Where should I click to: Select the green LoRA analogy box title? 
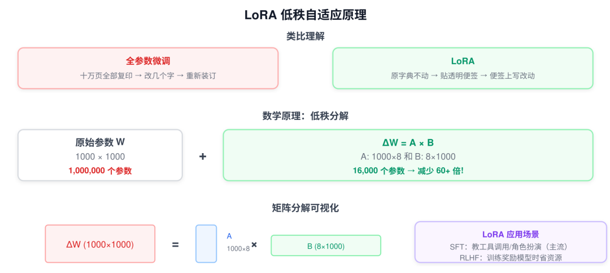click(x=463, y=61)
